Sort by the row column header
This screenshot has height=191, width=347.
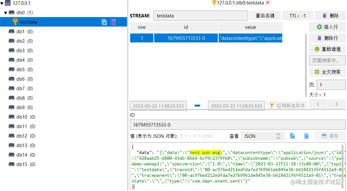[142, 27]
